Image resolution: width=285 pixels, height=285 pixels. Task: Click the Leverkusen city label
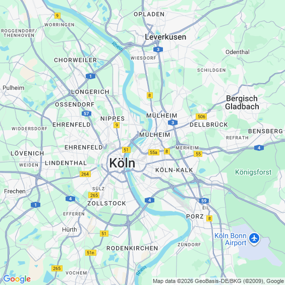tap(165, 37)
